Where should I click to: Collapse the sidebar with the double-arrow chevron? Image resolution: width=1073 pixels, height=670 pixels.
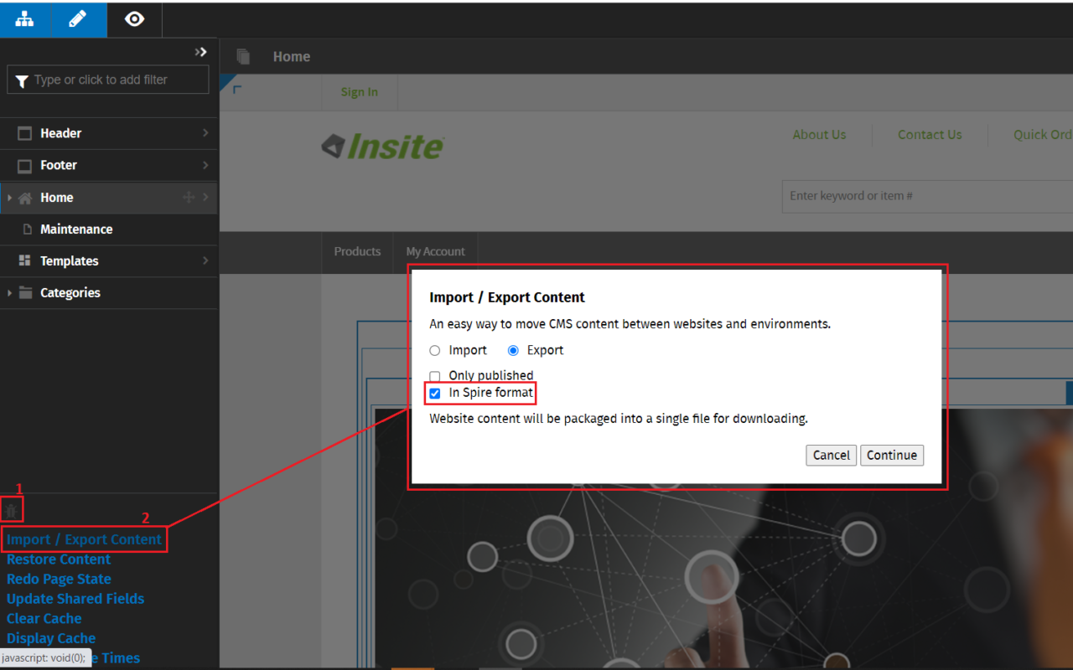pyautogui.click(x=200, y=51)
